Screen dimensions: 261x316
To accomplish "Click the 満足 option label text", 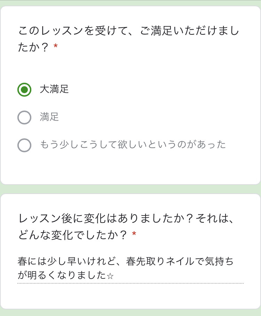I will click(49, 117).
